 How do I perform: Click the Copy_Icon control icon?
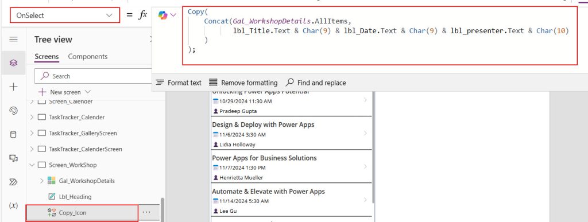click(52, 213)
